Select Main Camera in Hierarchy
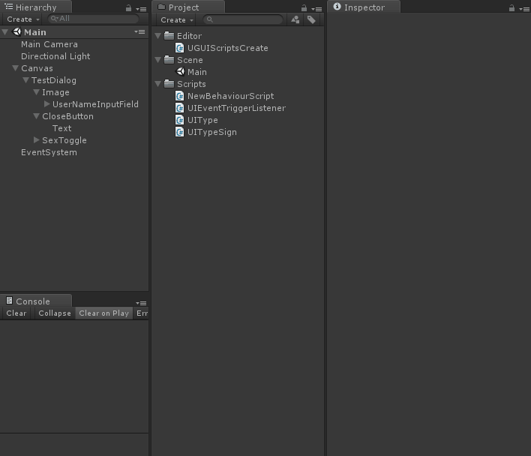This screenshot has width=531, height=456. [49, 44]
